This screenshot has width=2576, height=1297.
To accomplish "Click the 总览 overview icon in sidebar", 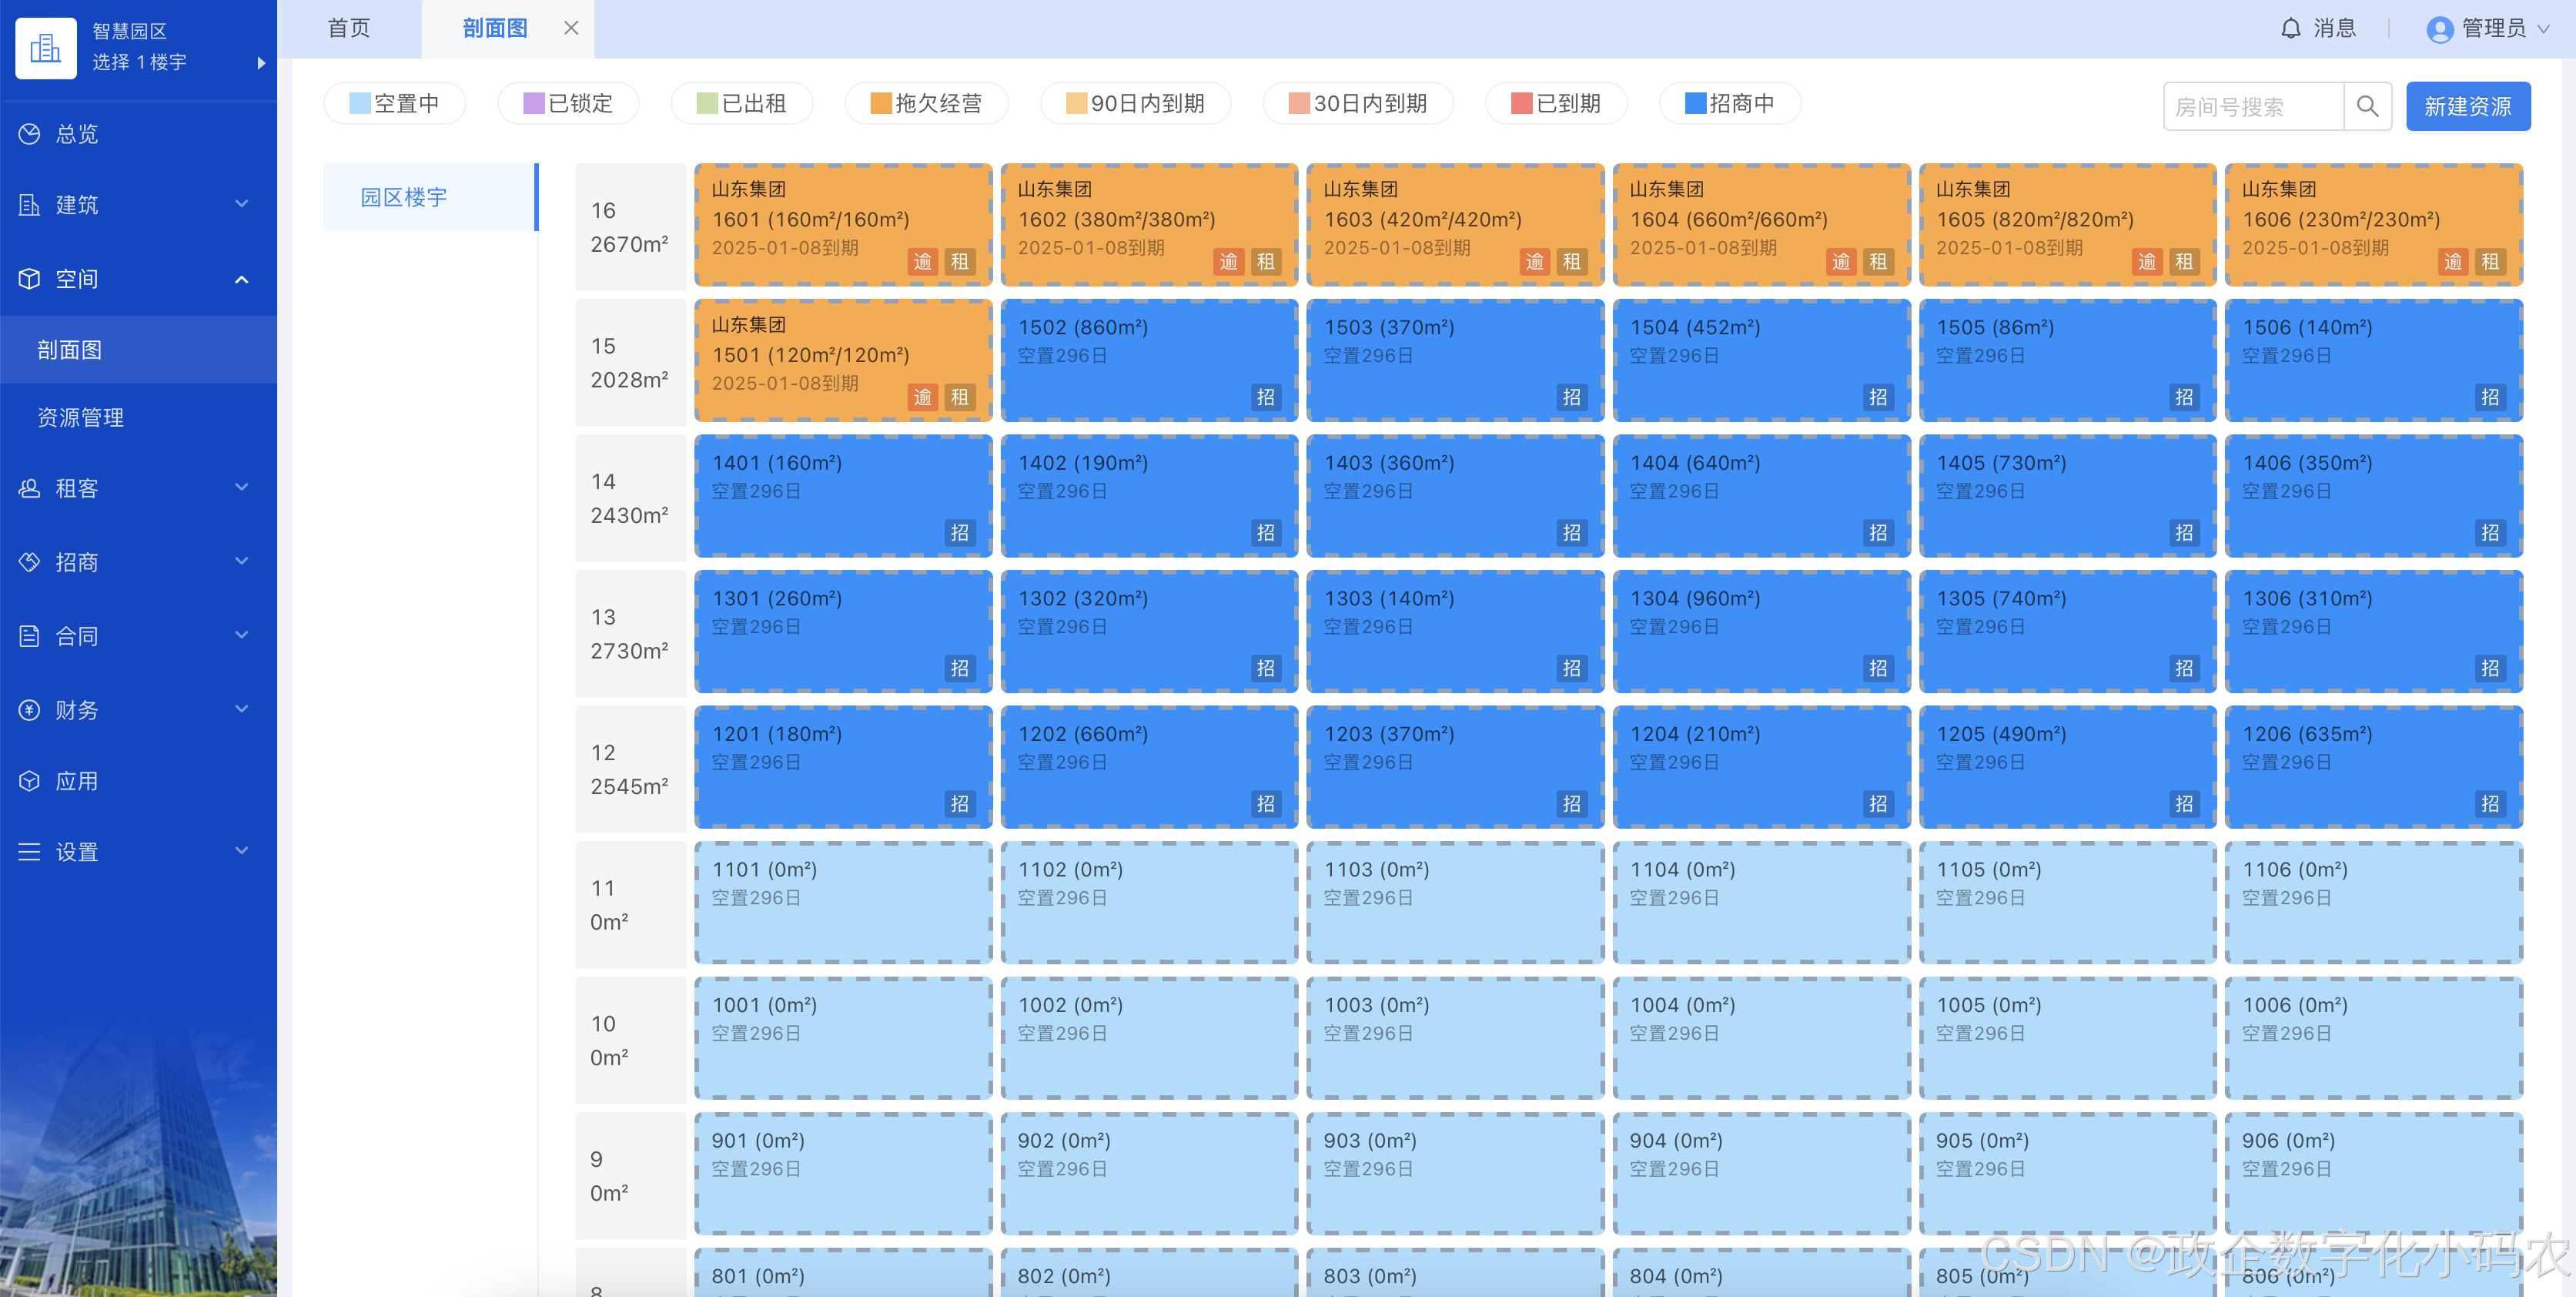I will coord(30,134).
